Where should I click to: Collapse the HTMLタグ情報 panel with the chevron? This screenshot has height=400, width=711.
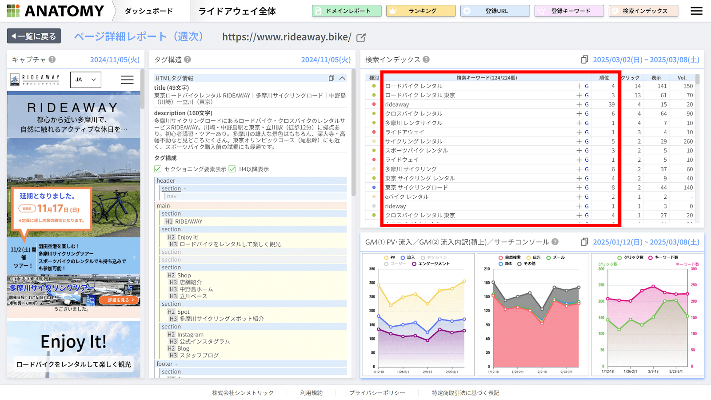tap(342, 77)
